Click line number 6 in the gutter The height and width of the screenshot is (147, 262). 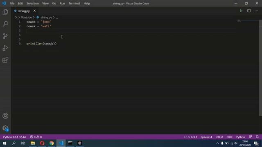[x=20, y=44]
